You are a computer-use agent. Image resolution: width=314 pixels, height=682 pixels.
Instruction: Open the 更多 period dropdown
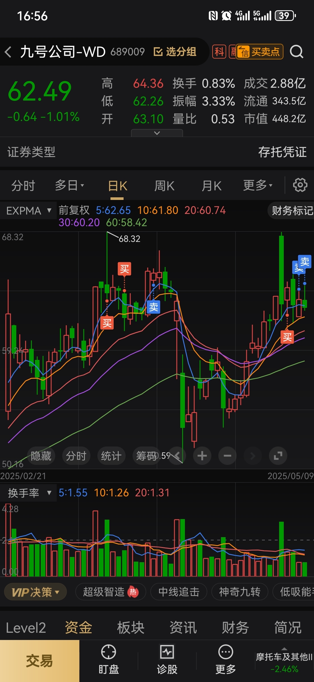pyautogui.click(x=258, y=185)
